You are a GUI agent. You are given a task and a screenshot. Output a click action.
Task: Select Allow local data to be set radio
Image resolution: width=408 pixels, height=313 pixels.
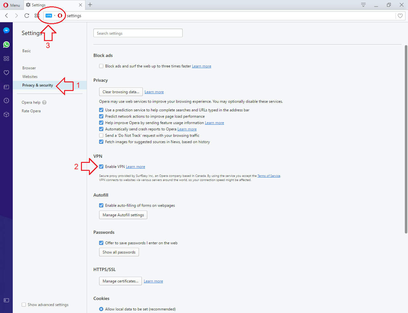pyautogui.click(x=101, y=309)
